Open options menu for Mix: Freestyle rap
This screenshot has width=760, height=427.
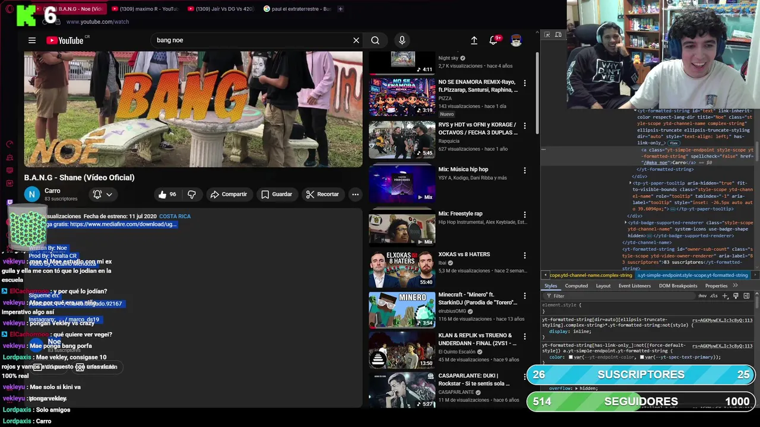pyautogui.click(x=524, y=215)
